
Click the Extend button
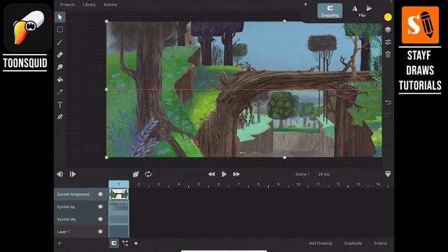pos(380,243)
